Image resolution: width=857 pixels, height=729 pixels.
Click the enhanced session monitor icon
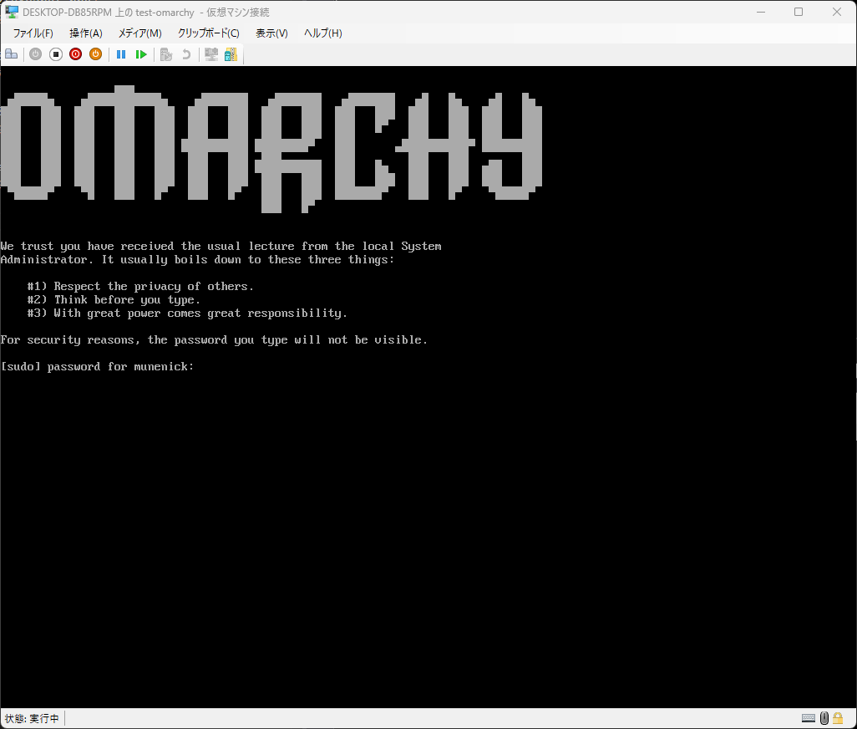pos(211,54)
